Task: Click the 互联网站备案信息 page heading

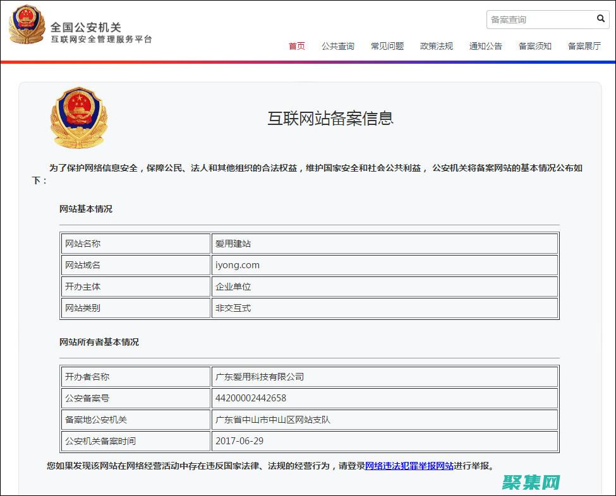Action: 330,118
